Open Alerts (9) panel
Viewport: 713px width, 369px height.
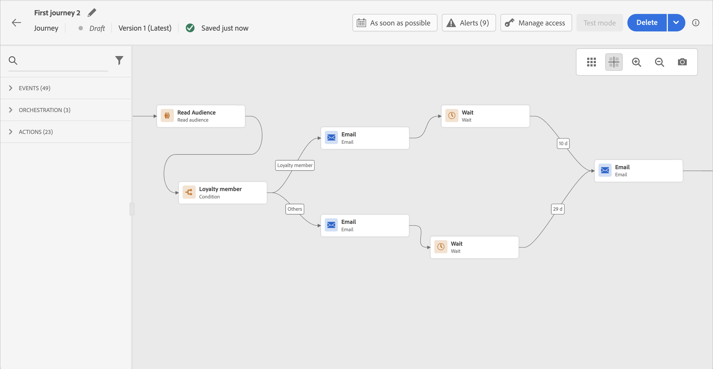pos(469,23)
